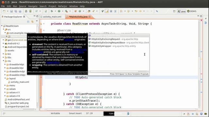The image size is (209, 117).
Task: Click the Print toolbar icon
Action: [x=20, y=11]
